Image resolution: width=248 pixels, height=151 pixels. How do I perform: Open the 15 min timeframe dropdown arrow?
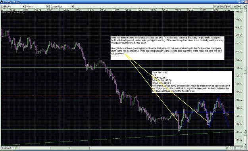48,7
